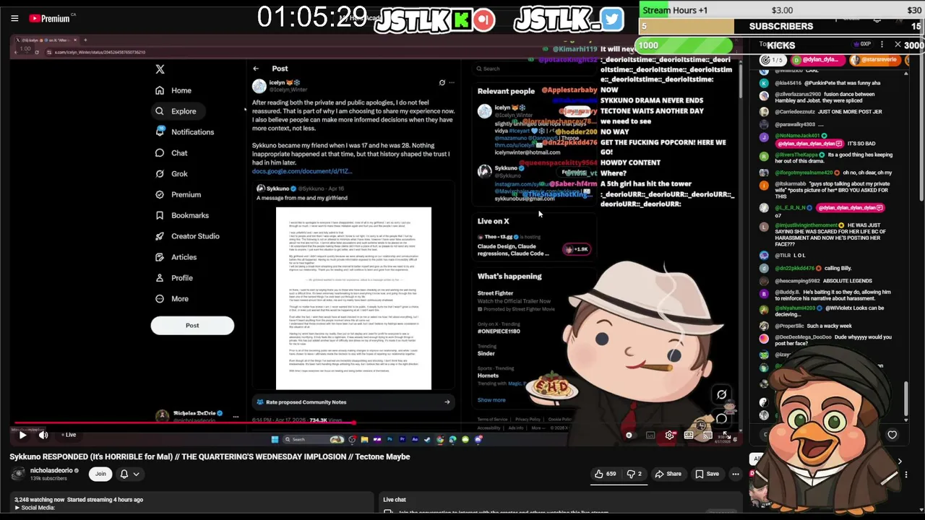This screenshot has width=925, height=520.
Task: Open the player settings gear icon
Action: [x=670, y=435]
